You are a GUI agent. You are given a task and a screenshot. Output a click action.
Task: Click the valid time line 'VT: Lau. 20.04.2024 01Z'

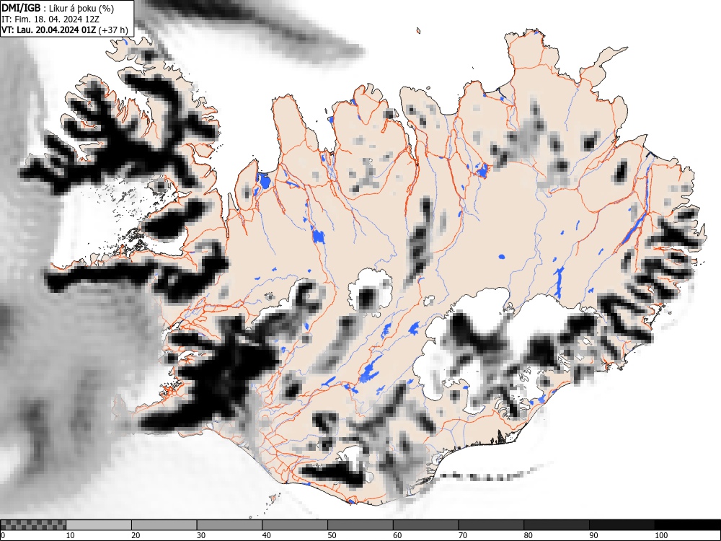pos(49,30)
